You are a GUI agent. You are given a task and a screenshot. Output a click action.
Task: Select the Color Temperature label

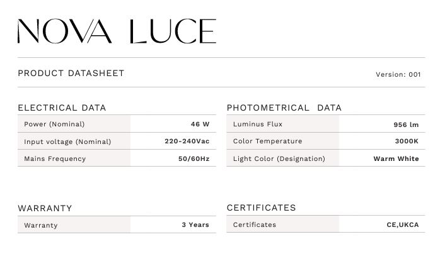pyautogui.click(x=267, y=141)
